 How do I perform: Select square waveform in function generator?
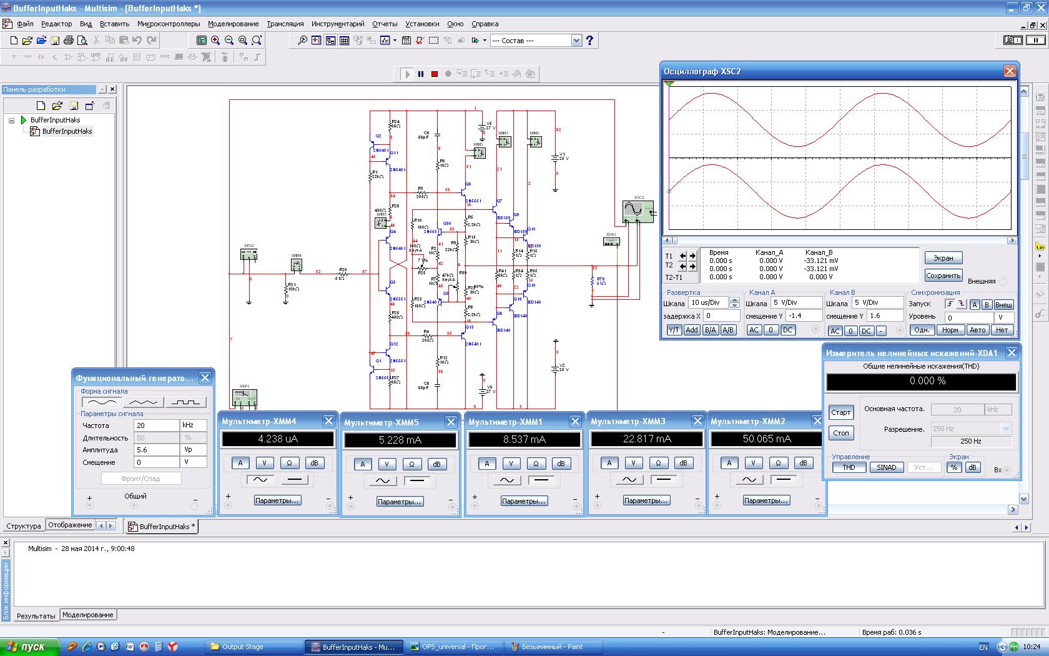(x=185, y=402)
